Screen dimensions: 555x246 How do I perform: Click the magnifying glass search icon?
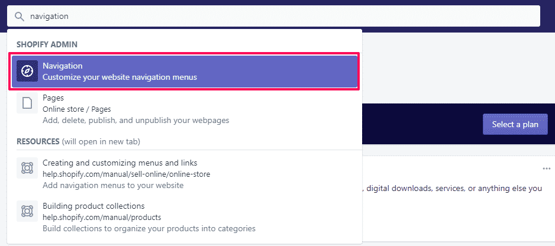tap(20, 17)
